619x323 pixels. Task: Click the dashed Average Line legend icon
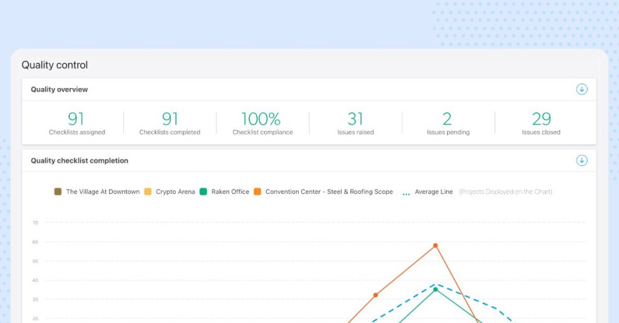[406, 193]
